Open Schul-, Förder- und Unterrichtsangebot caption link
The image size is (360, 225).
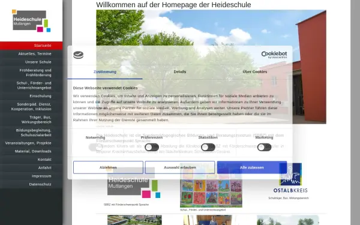[203, 210]
